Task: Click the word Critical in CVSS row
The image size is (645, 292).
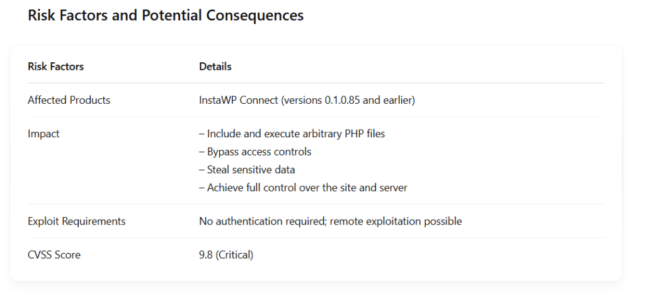Action: pos(234,255)
